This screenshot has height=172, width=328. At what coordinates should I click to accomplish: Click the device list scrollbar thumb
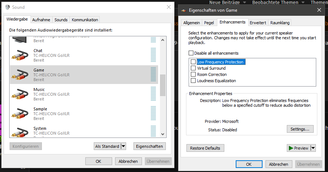[163, 85]
